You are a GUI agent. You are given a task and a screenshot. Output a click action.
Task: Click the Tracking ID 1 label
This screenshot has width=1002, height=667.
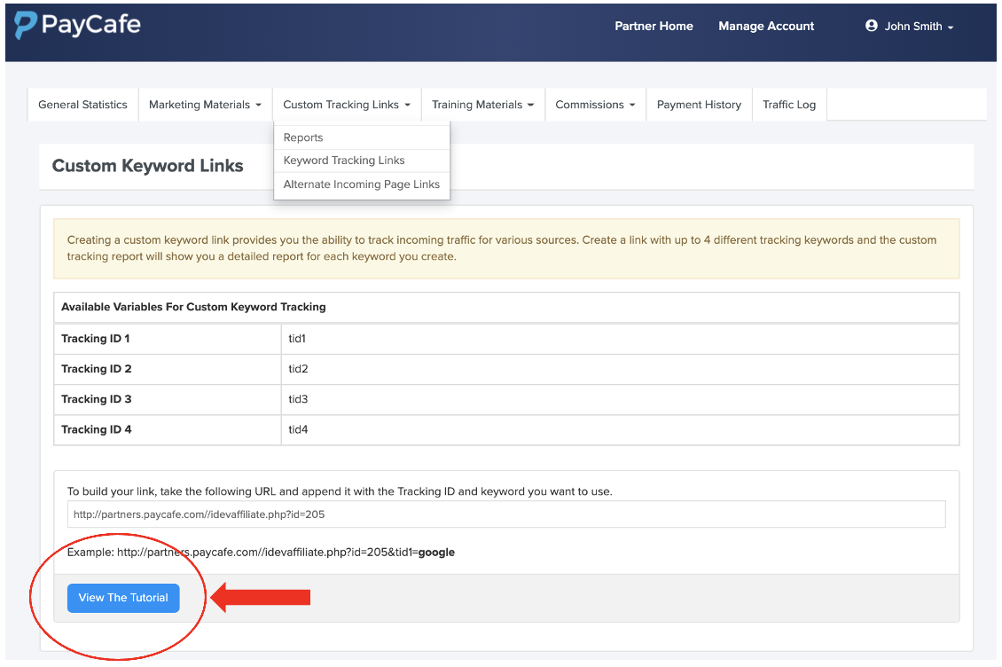tap(95, 339)
